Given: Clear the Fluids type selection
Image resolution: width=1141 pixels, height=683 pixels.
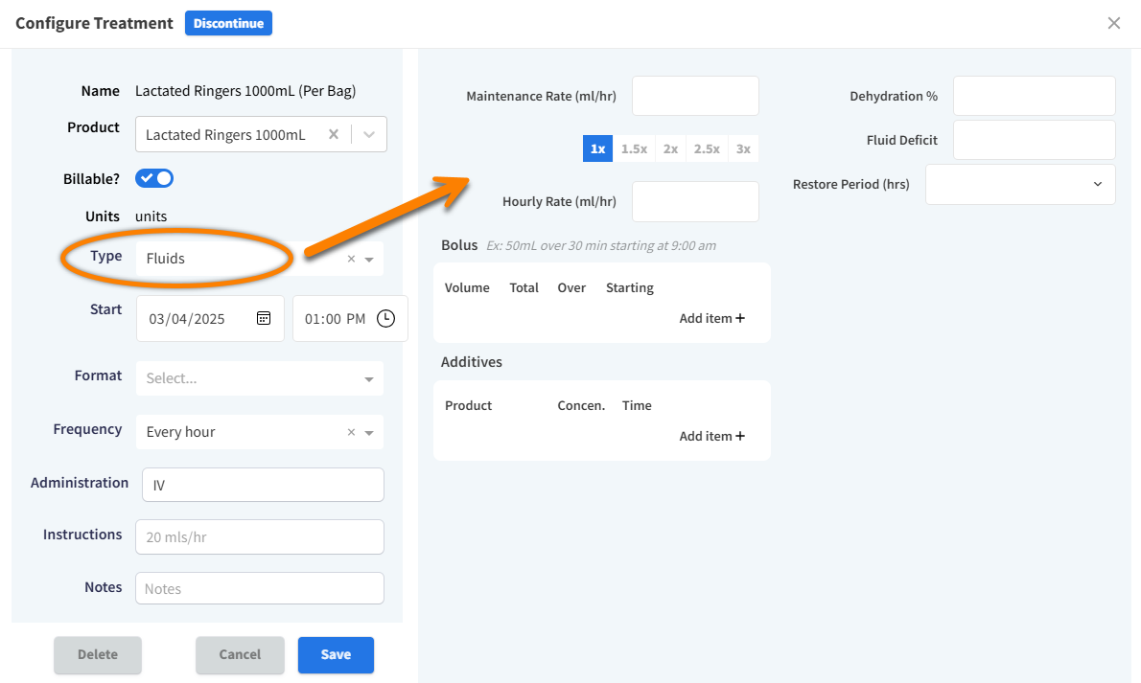Looking at the screenshot, I should point(351,259).
